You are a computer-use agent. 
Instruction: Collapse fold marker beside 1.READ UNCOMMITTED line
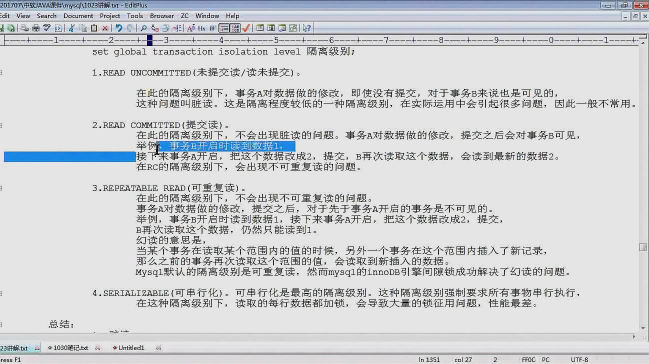pyautogui.click(x=1, y=72)
